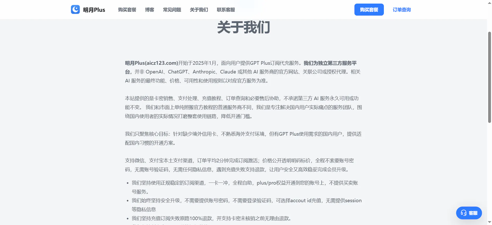Click the scrollbar down arrow
Viewport: 492px width, 225px height.
pyautogui.click(x=489, y=222)
